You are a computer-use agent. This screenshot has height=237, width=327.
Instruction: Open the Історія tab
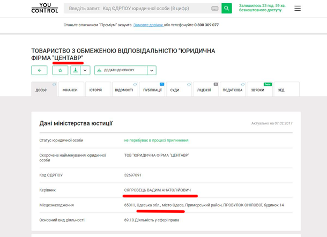point(96,90)
